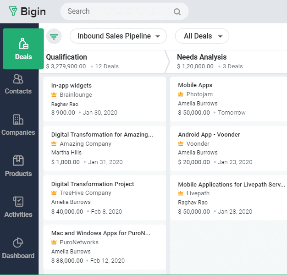
Task: Click Amelia Burrows on the Photojam card
Action: click(x=198, y=104)
